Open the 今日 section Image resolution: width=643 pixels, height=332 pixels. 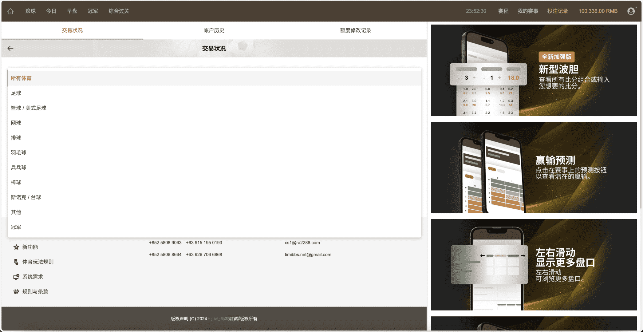(51, 11)
